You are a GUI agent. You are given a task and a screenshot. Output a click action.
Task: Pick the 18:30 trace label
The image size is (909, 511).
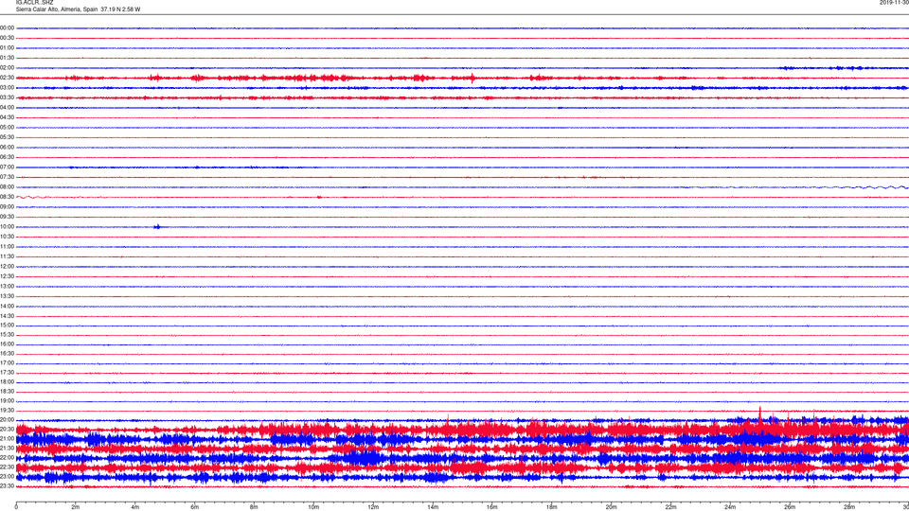click(x=7, y=392)
